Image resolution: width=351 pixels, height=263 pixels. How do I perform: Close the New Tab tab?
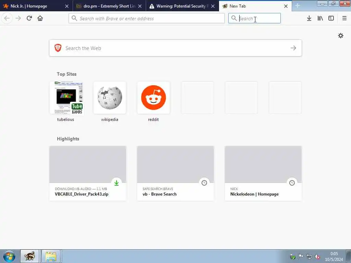[286, 6]
